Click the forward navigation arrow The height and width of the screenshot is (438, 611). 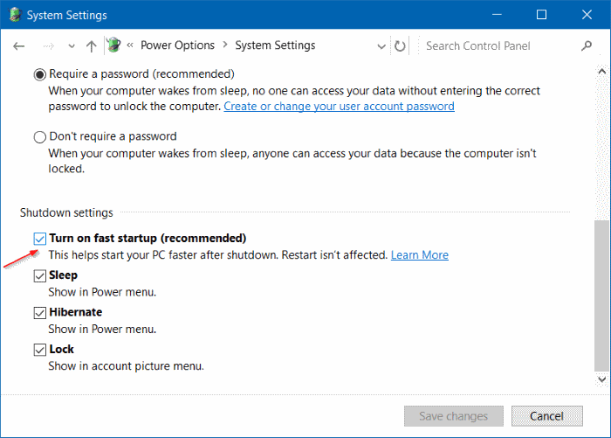coord(49,45)
